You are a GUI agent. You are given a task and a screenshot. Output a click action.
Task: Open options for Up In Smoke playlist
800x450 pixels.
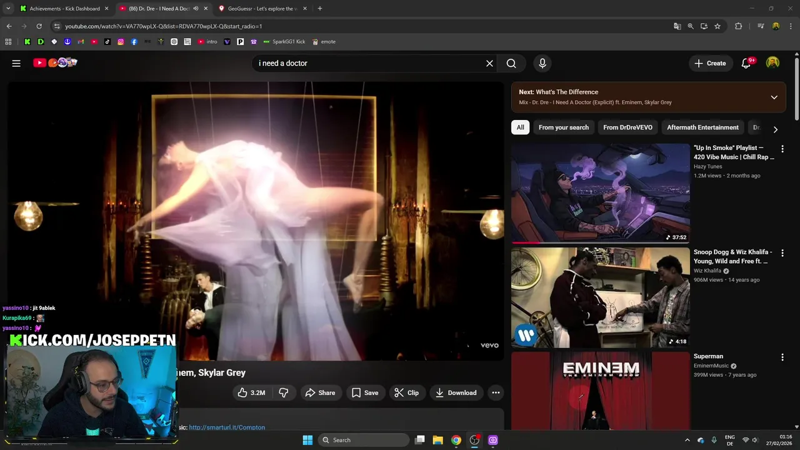pyautogui.click(x=782, y=149)
